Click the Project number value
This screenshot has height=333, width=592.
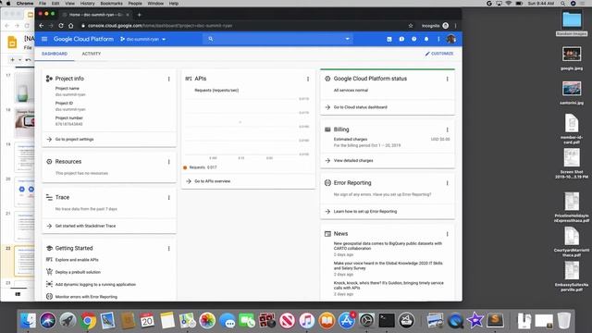(68, 124)
